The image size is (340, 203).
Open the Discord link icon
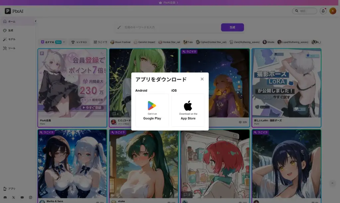[x=5, y=197]
